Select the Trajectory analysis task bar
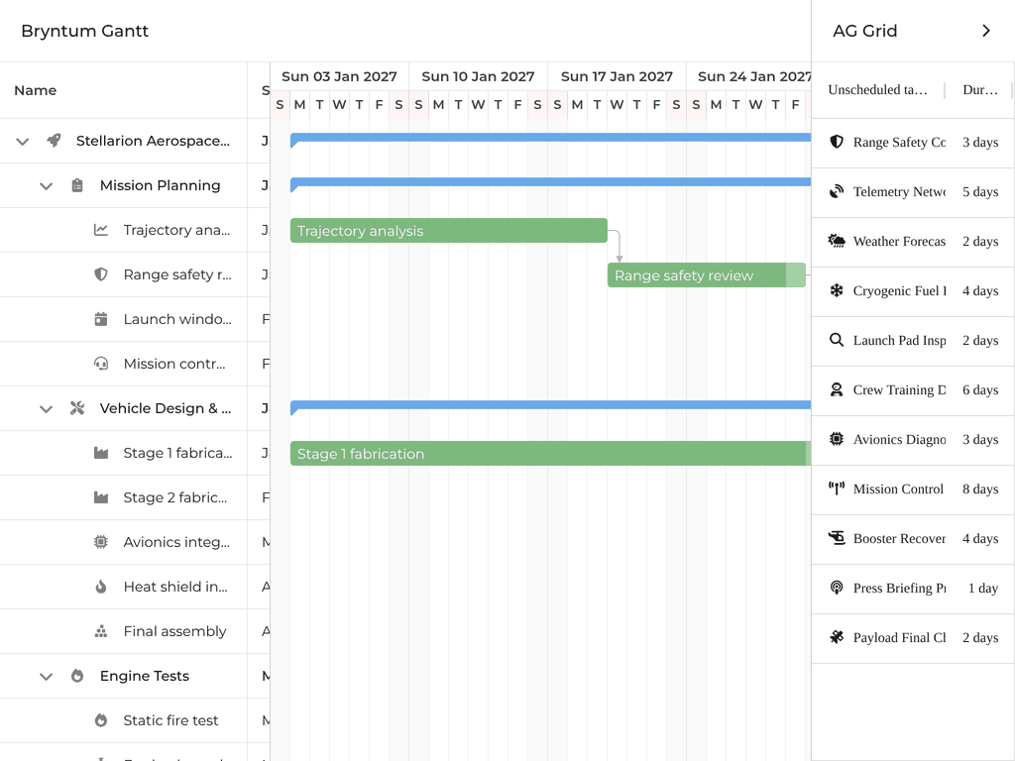This screenshot has width=1015, height=761. pos(449,230)
